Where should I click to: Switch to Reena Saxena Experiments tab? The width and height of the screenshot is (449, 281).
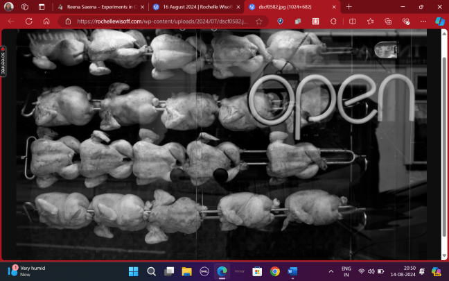(97, 6)
